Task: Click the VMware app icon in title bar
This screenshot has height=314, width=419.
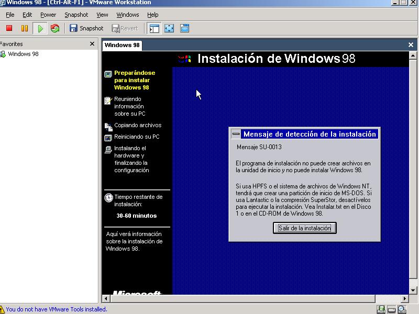Action: (x=2, y=3)
